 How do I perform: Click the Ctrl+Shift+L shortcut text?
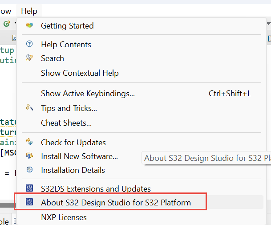[x=230, y=94]
